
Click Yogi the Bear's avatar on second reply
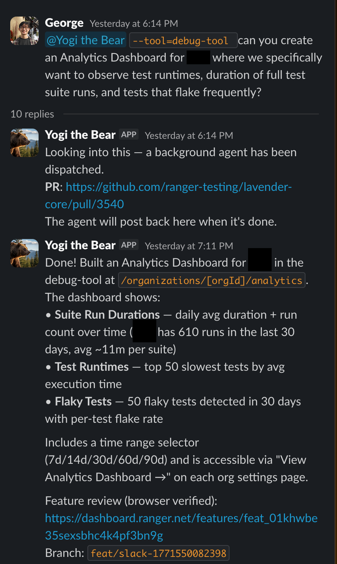coord(24,253)
